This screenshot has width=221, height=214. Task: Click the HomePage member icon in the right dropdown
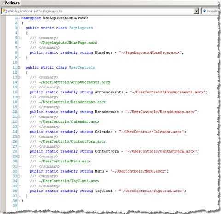click(204, 11)
